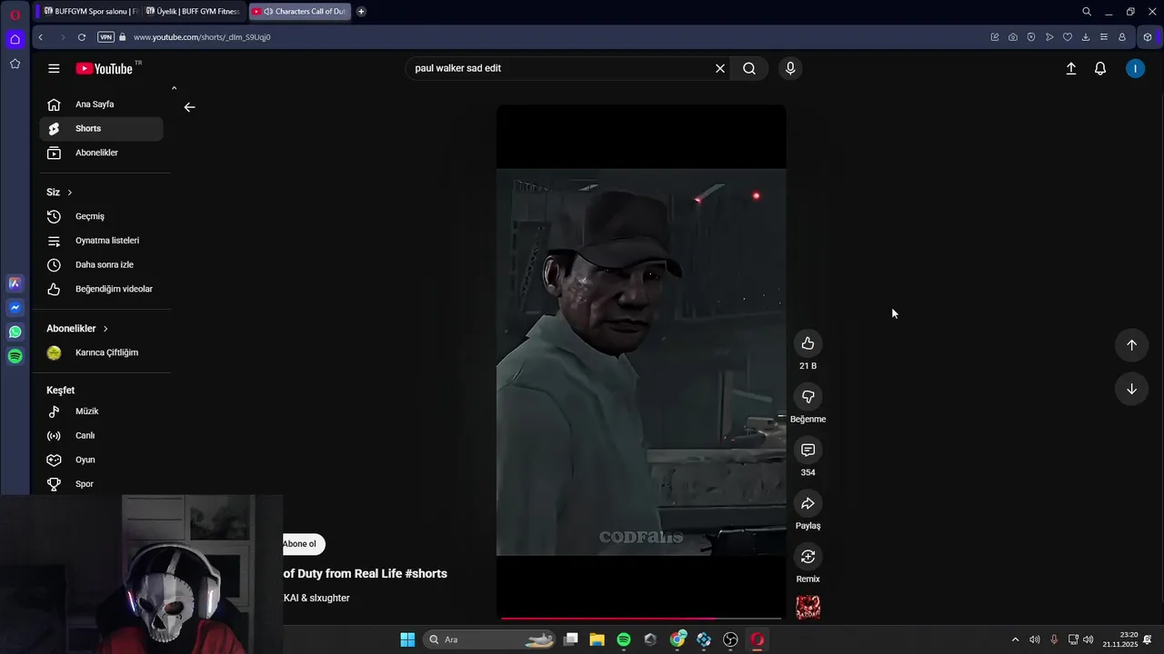Open Oynatma listeleri

(x=102, y=241)
